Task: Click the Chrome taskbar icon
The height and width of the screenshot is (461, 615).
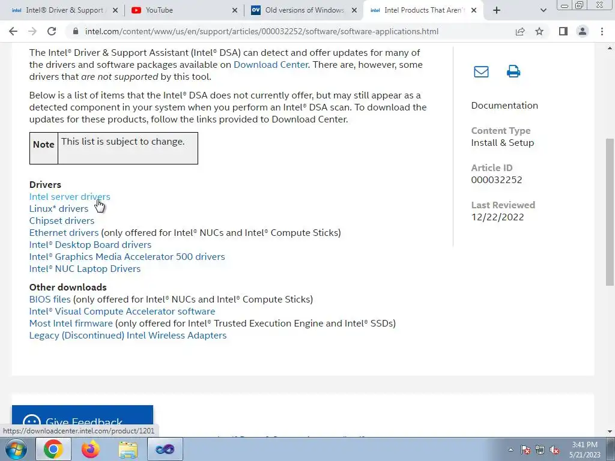Action: click(53, 449)
